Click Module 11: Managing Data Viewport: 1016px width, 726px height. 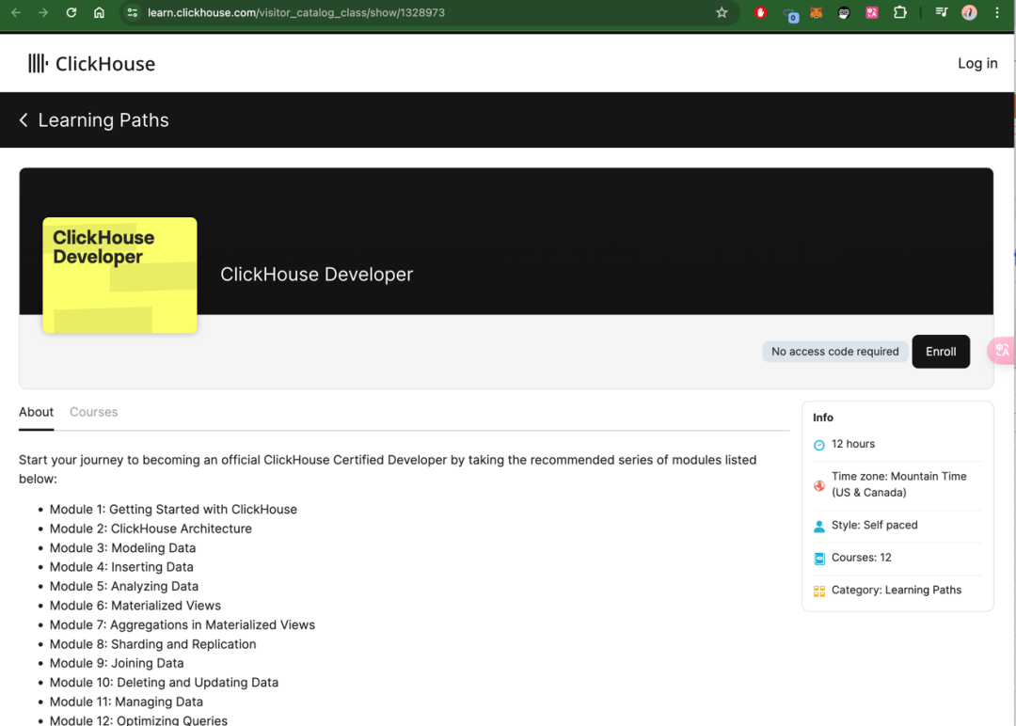[126, 702]
